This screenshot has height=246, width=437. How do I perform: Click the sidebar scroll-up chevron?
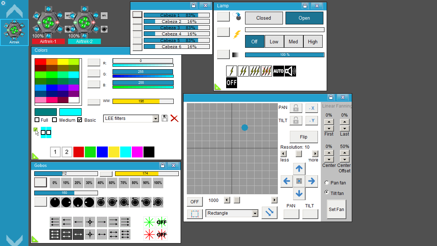coord(14,11)
